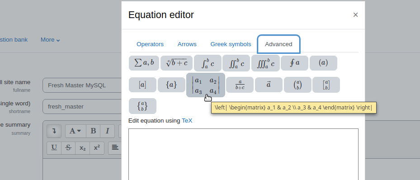Click the full site name field
Image resolution: width=420 pixels, height=180 pixels.
[x=82, y=85]
